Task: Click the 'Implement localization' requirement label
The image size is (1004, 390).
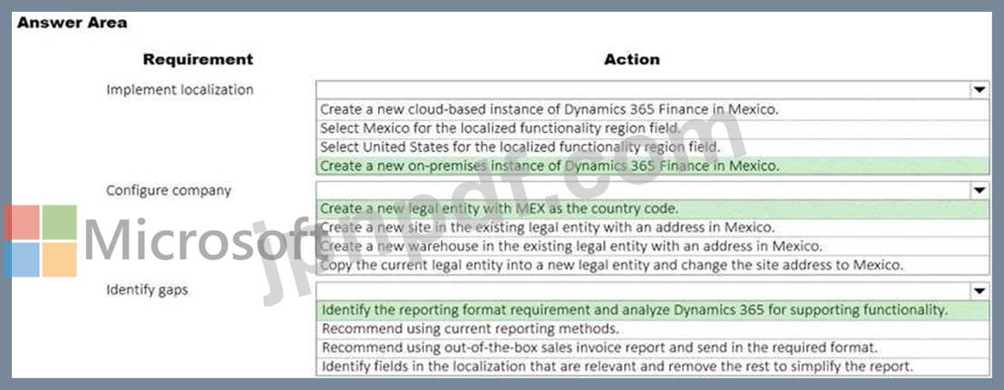Action: point(180,90)
